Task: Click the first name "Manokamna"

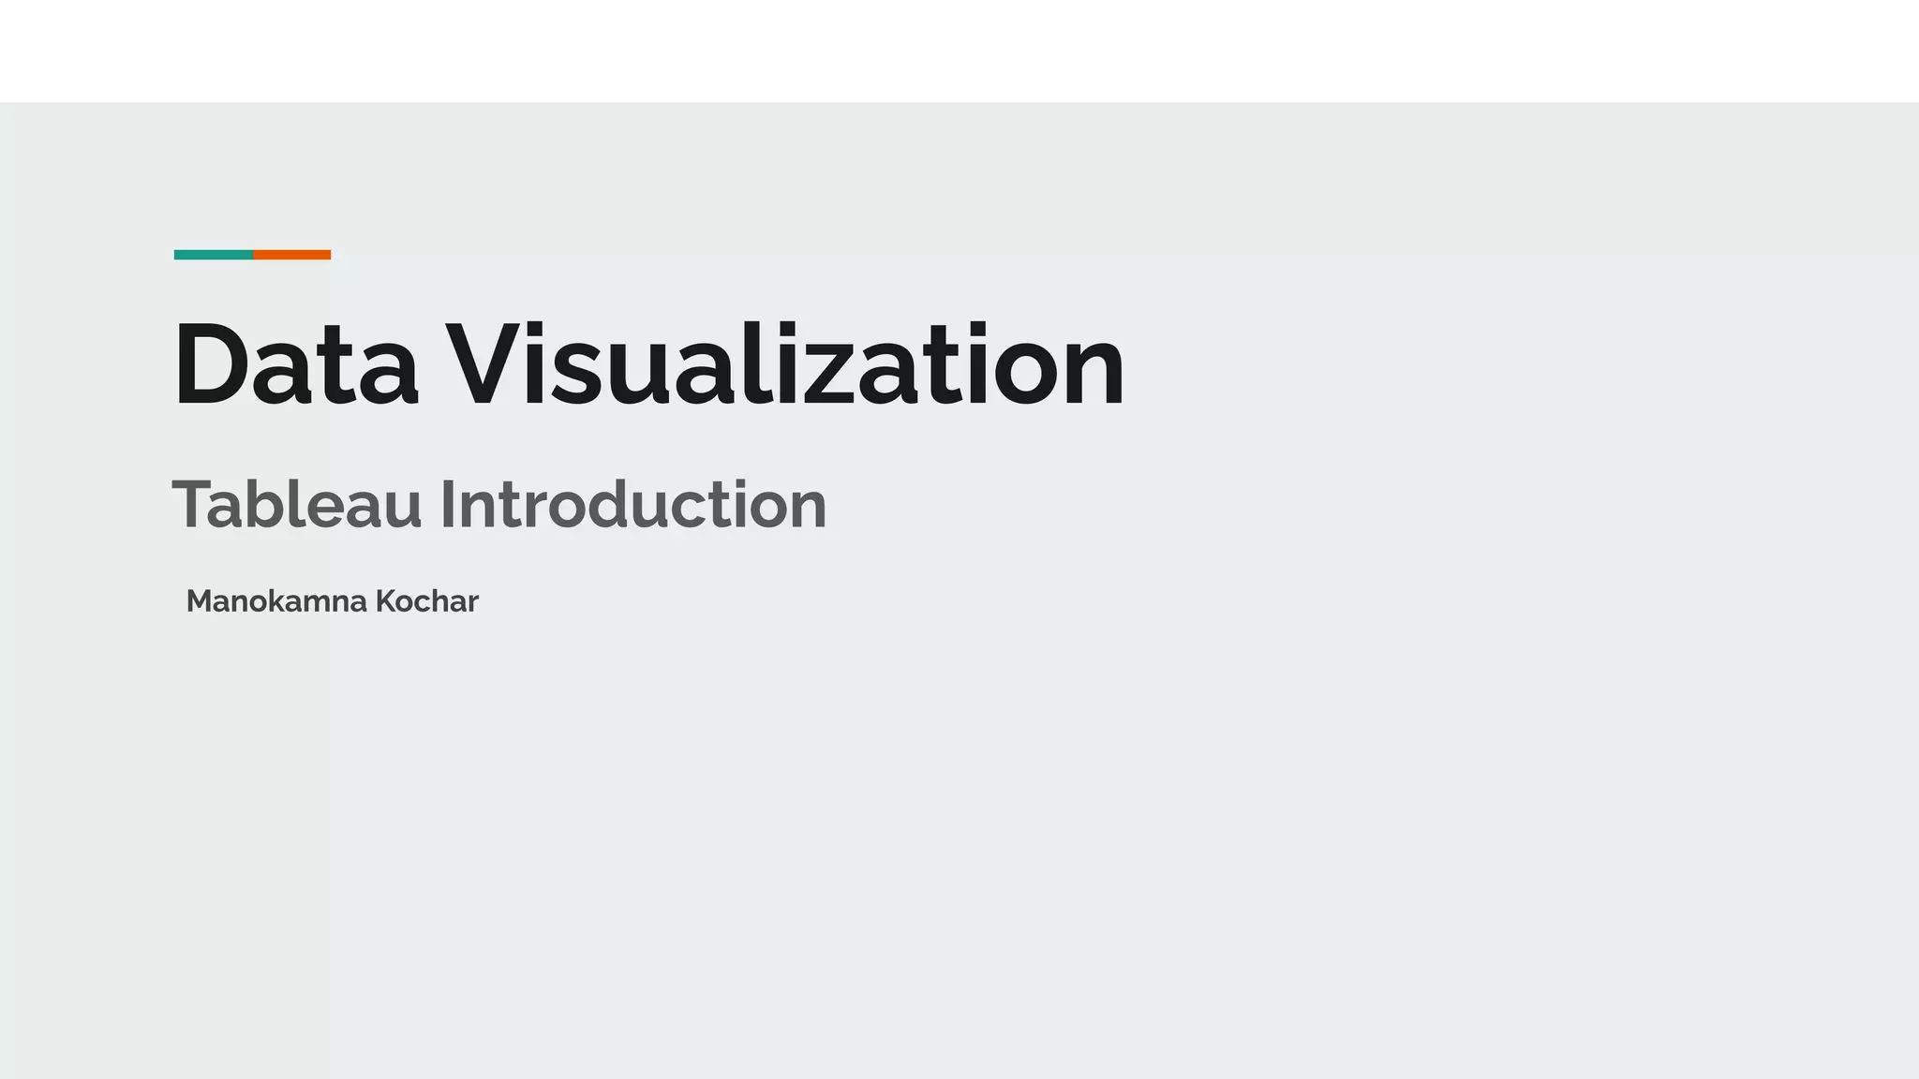Action: [276, 601]
